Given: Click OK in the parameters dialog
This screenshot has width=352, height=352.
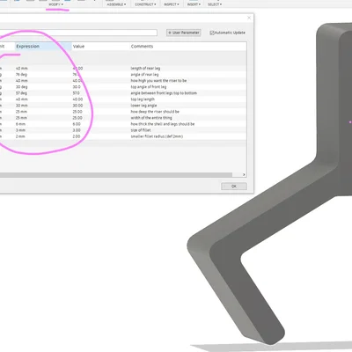Looking at the screenshot, I should click(x=234, y=187).
